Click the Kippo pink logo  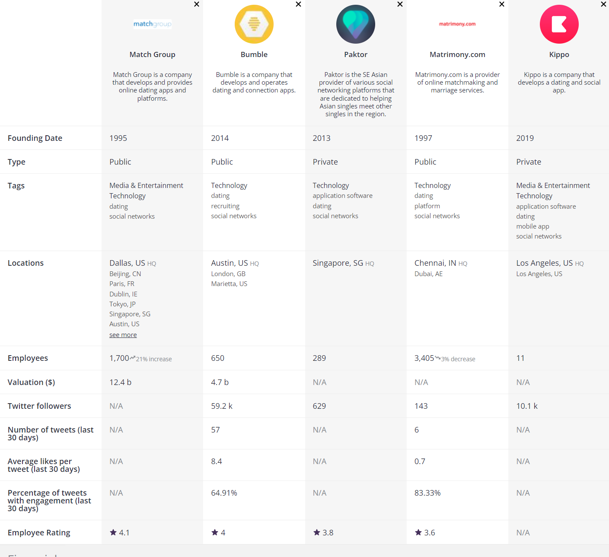tap(559, 24)
